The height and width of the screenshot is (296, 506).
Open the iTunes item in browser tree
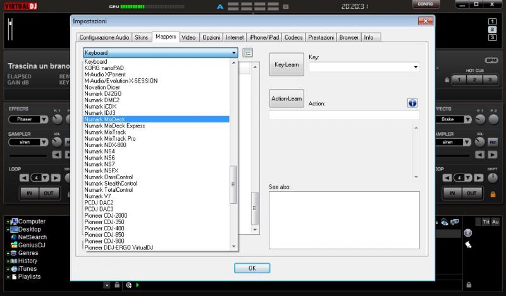click(27, 269)
